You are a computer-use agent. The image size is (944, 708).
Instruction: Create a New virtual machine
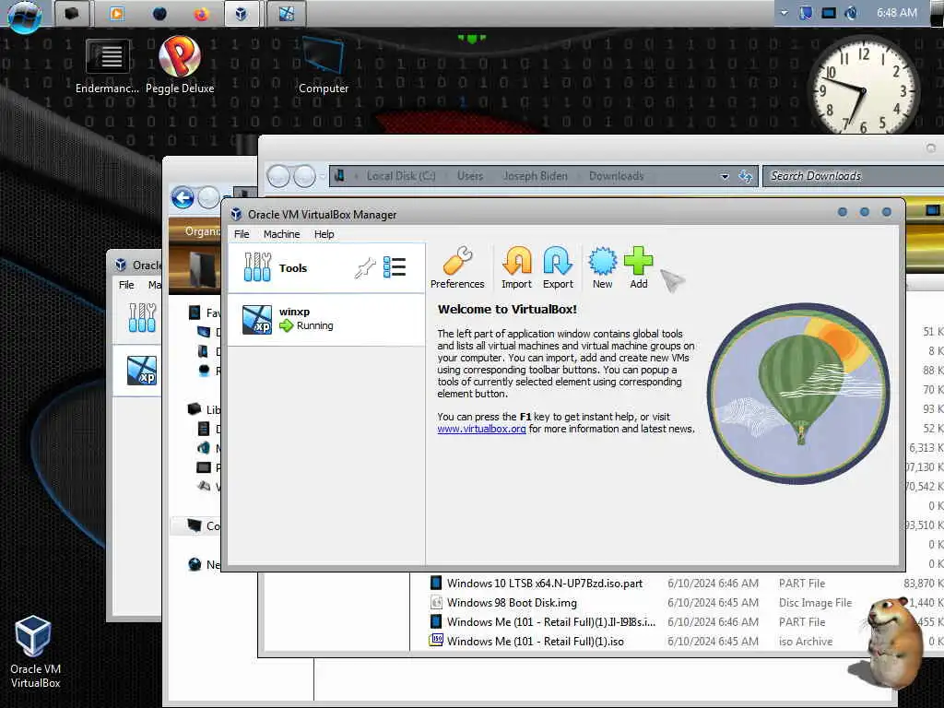point(603,268)
